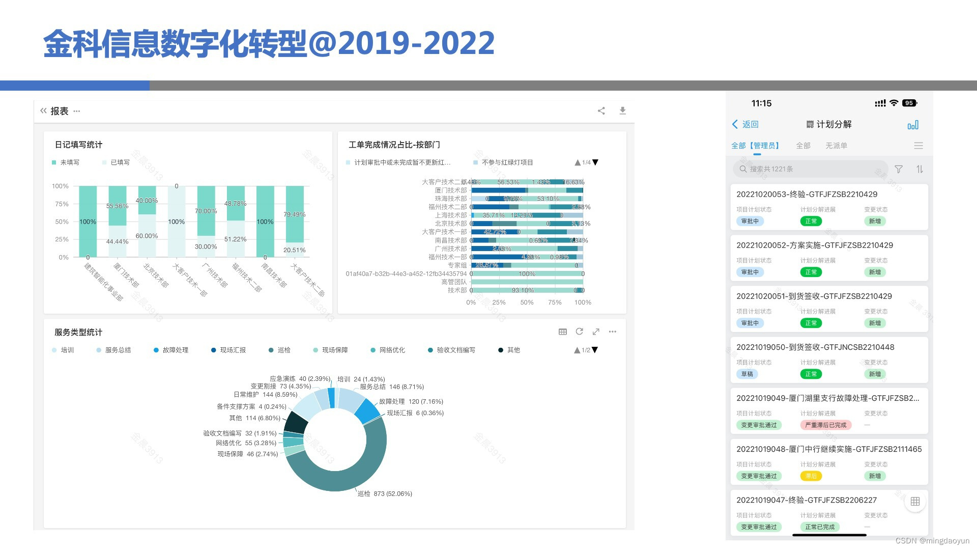Click yellow 滞后 badge on plan 20221019048
The image size is (977, 550).
[x=811, y=476]
